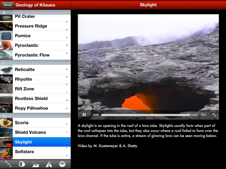
Task: Jump to index letter t
Action: pos(67,132)
